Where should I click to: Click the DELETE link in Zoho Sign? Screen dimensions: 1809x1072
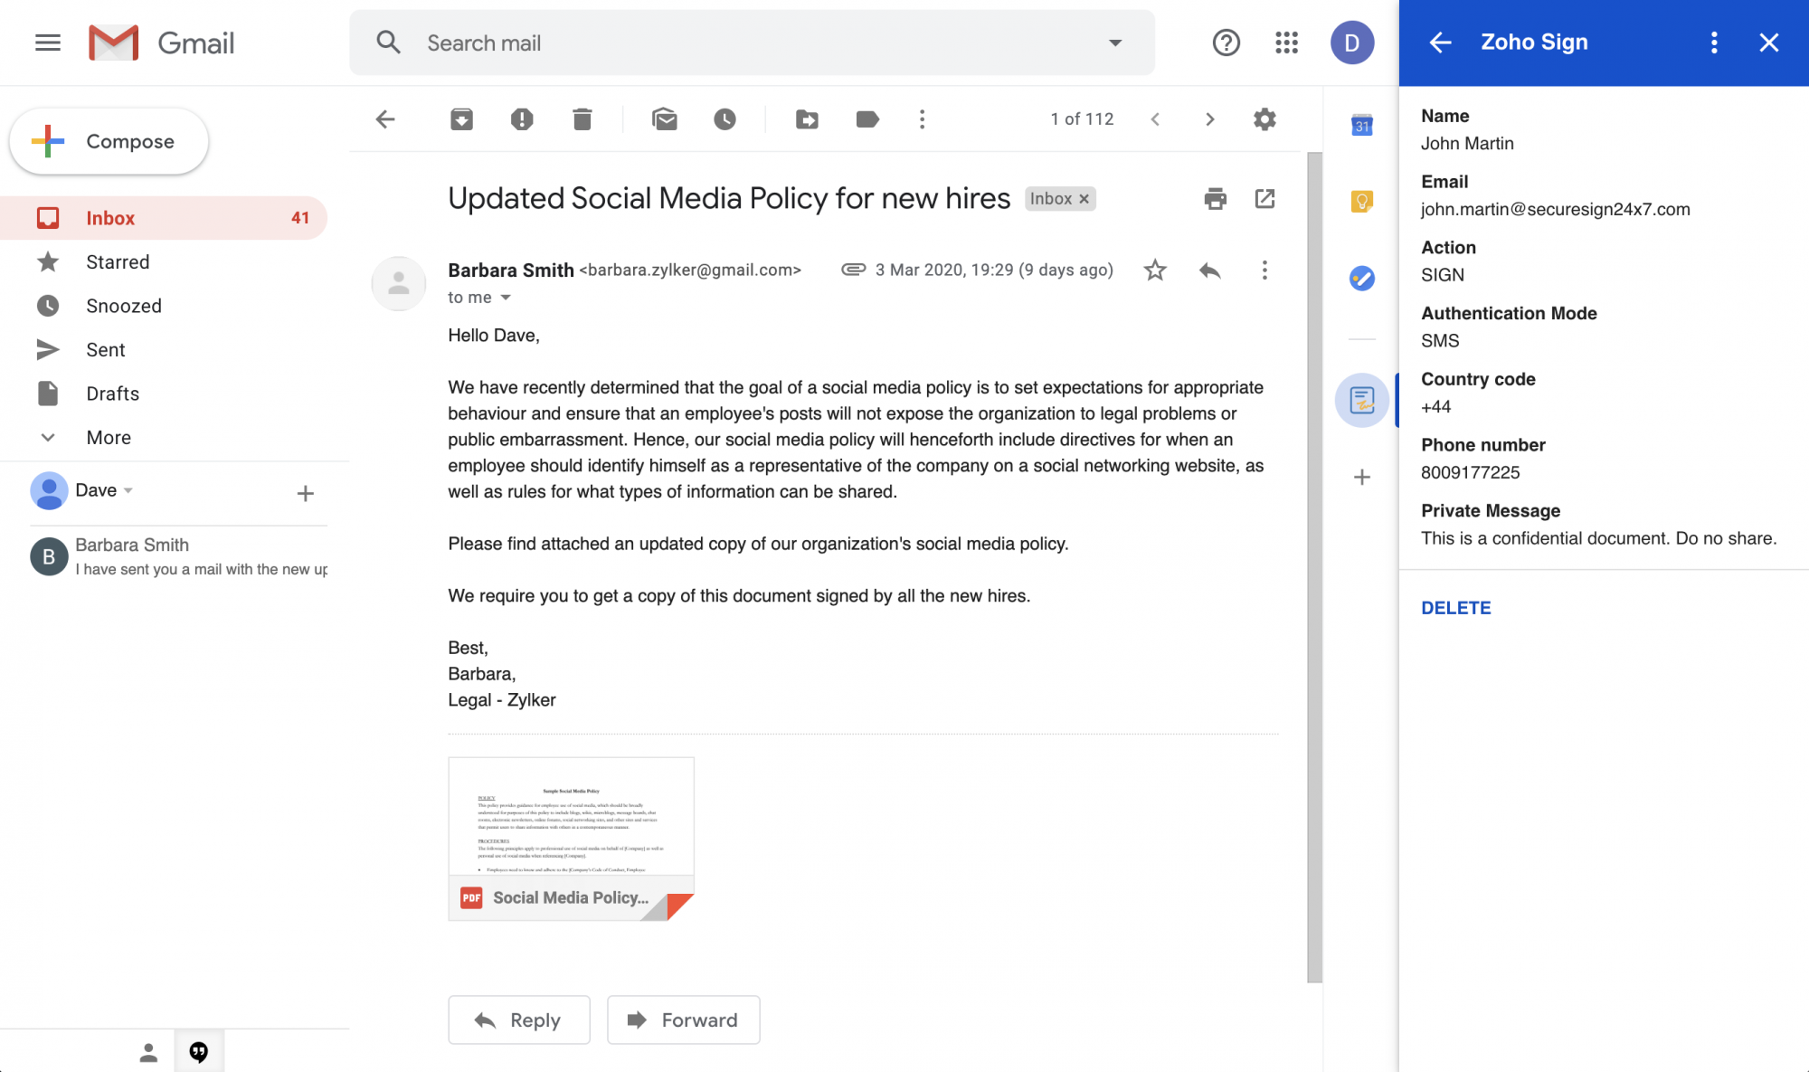[x=1455, y=608]
